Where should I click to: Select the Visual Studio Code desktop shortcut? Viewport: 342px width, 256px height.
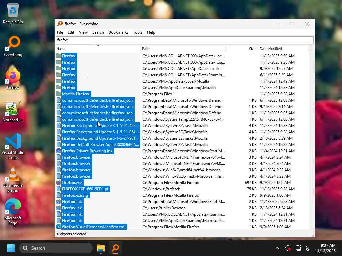(x=13, y=146)
